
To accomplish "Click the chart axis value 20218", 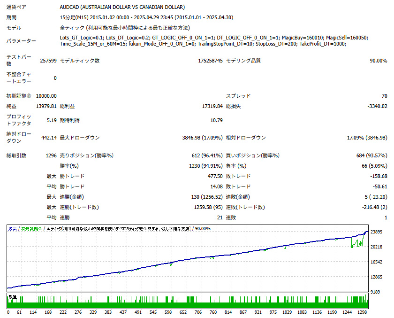I will click(x=376, y=247).
